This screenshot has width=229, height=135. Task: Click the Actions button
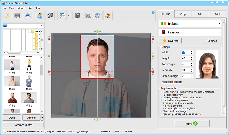click(x=31, y=118)
